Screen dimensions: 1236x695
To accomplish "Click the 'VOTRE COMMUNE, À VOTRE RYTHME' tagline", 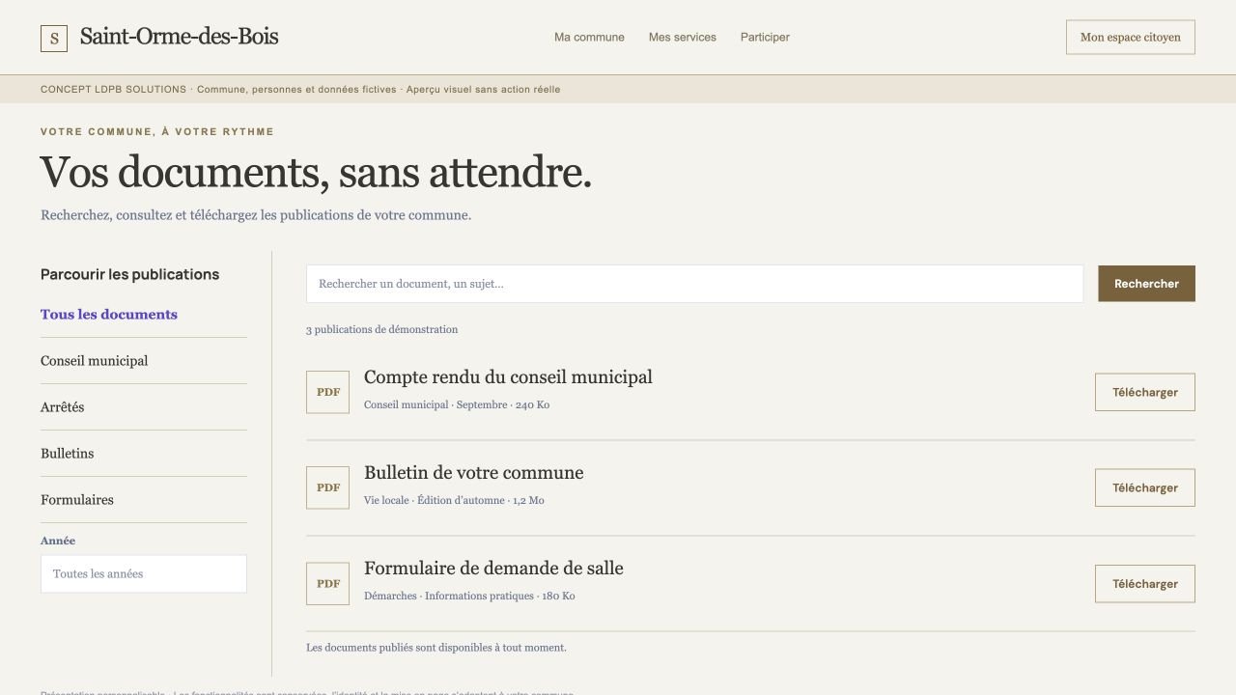I will pyautogui.click(x=157, y=132).
